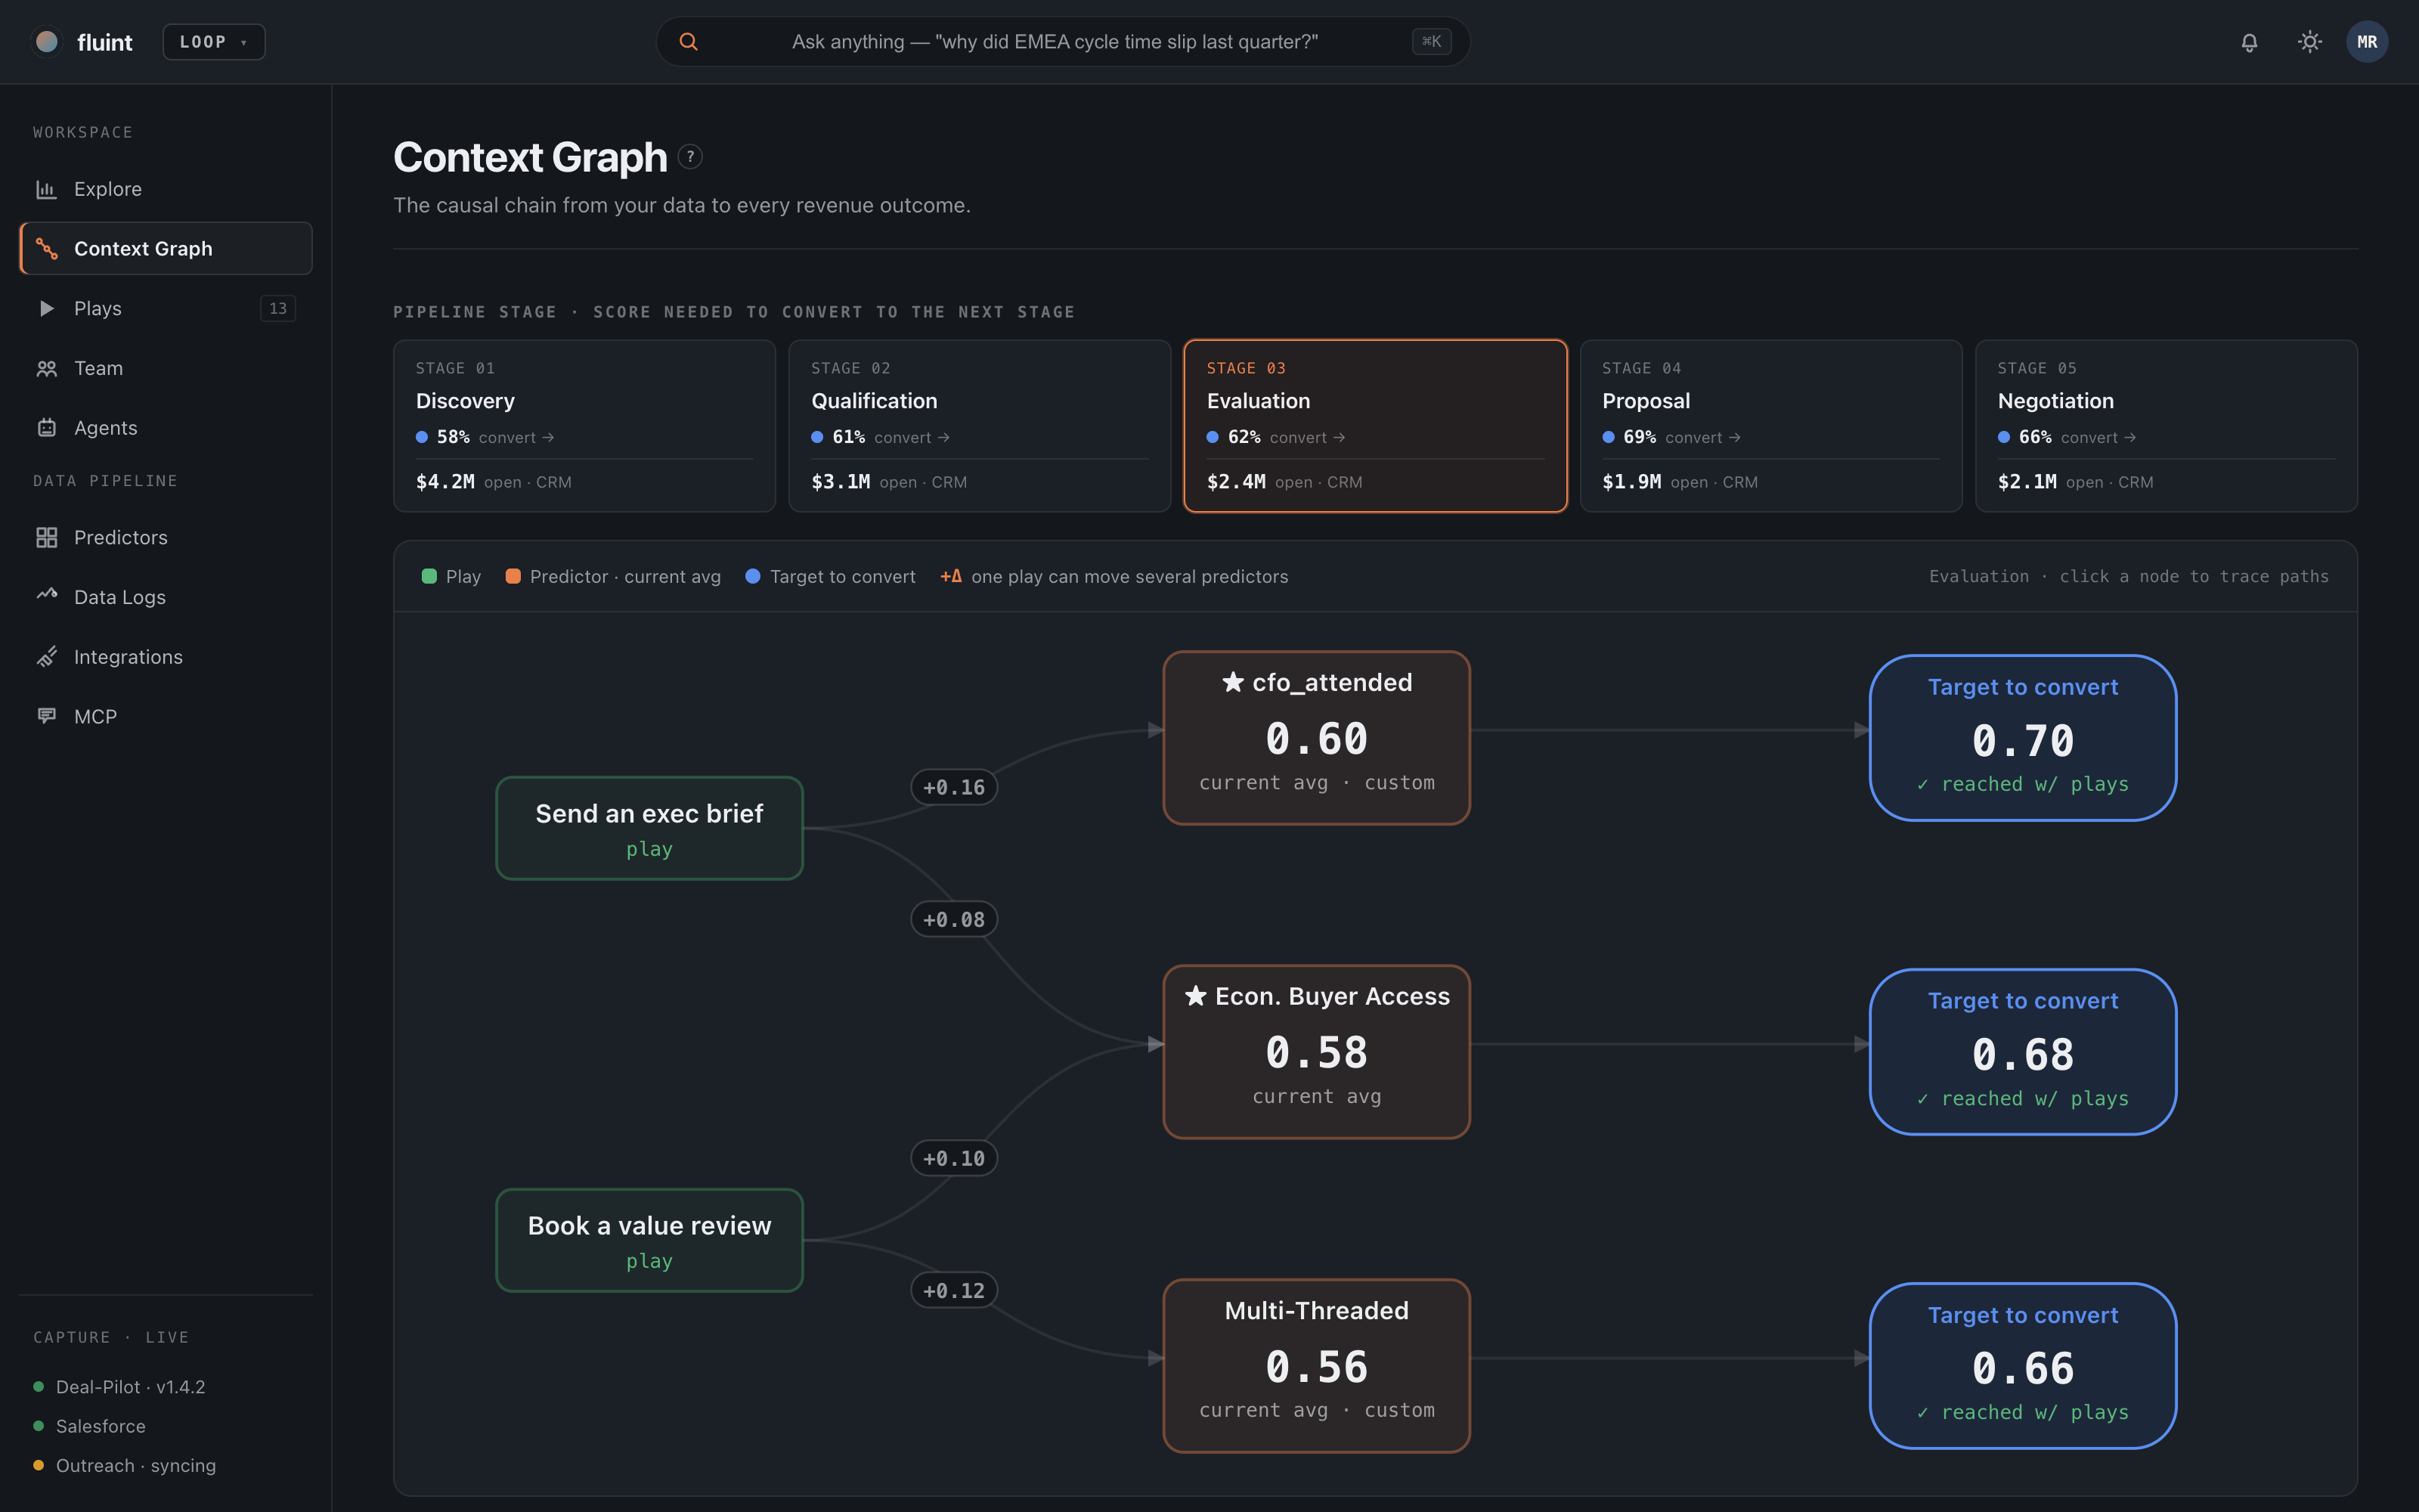Click the Agents robot icon

coord(46,428)
